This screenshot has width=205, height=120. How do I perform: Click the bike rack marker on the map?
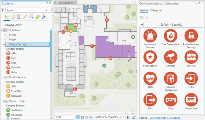point(104,65)
